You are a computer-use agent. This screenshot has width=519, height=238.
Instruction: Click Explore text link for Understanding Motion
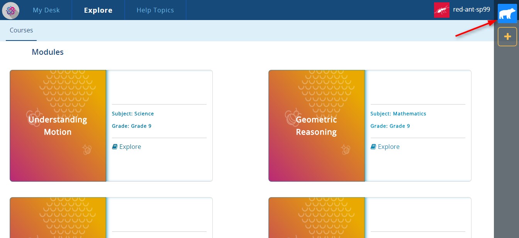[x=130, y=147]
